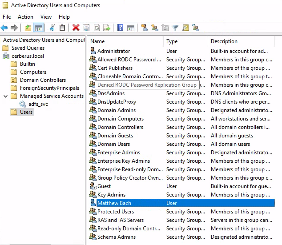Image resolution: width=282 pixels, height=245 pixels.
Task: Click Add to group toolbar icon
Action: click(x=196, y=28)
